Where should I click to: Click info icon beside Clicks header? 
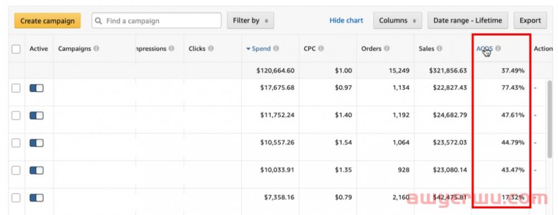coord(211,49)
